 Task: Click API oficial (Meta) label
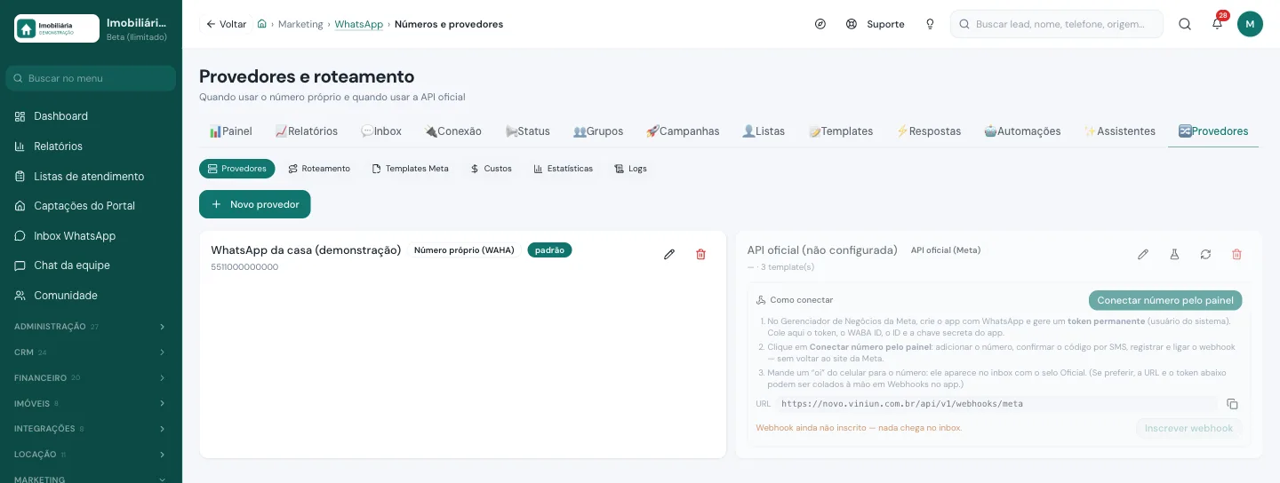946,250
